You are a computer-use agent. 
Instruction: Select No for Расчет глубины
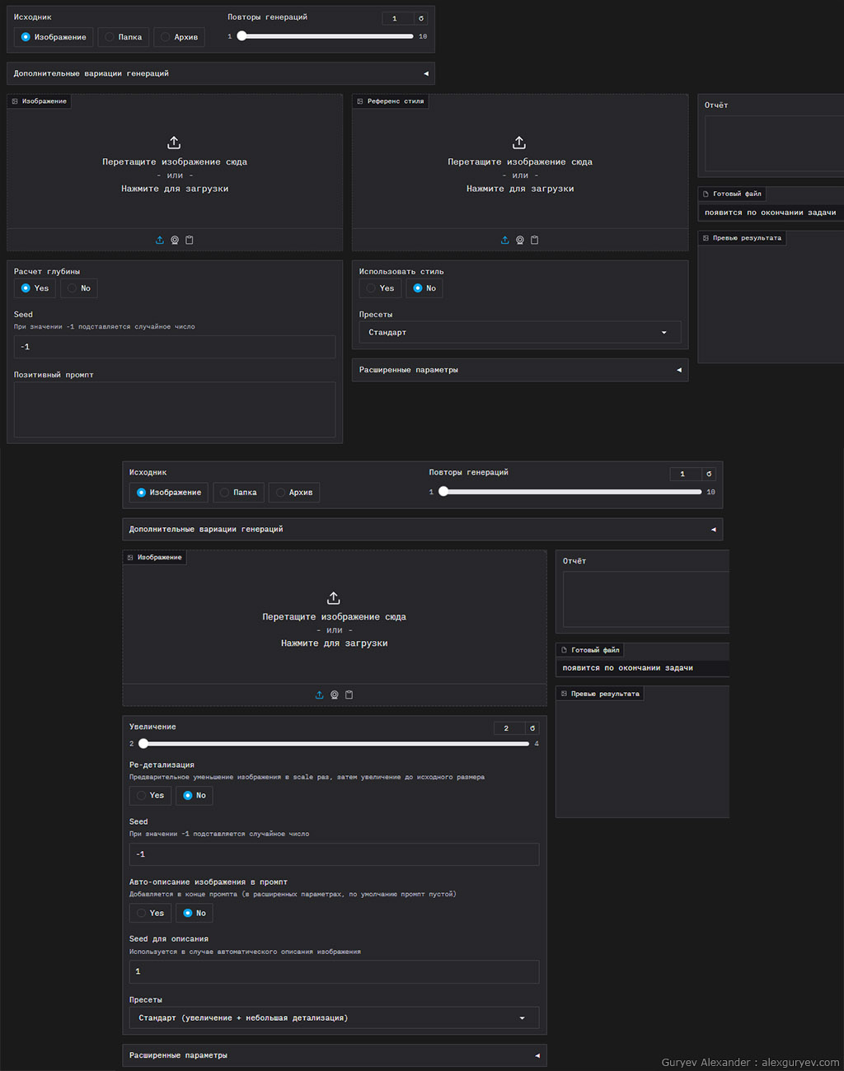coord(79,288)
